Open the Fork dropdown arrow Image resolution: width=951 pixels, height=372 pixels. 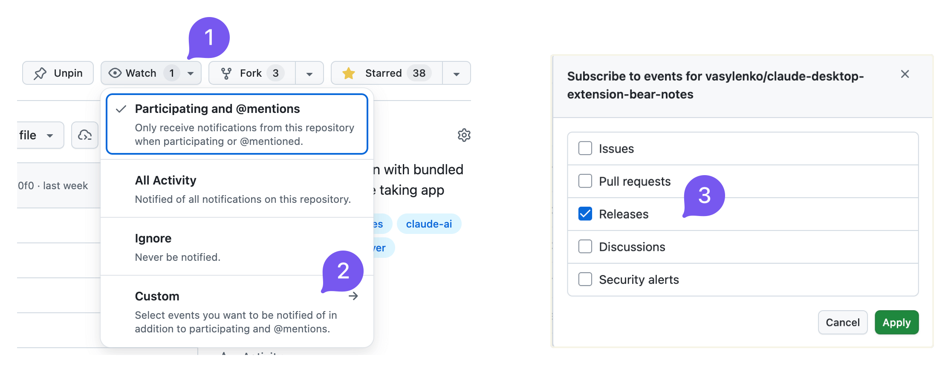pos(309,74)
